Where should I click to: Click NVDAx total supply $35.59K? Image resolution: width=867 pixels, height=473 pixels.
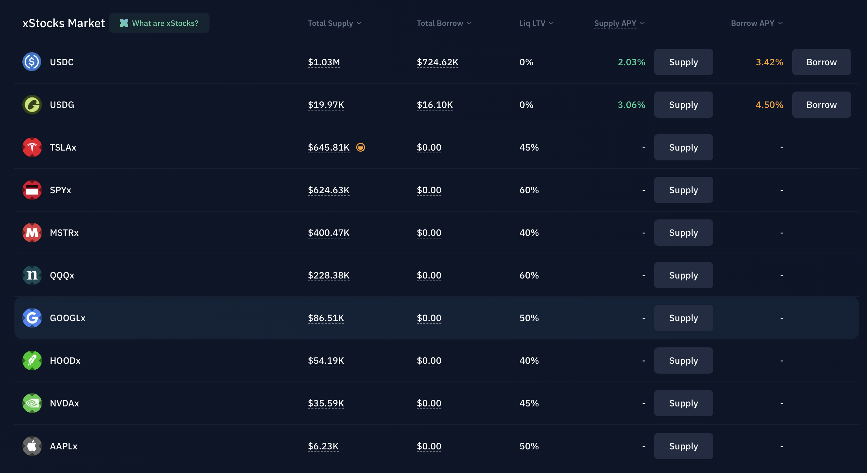pos(326,403)
